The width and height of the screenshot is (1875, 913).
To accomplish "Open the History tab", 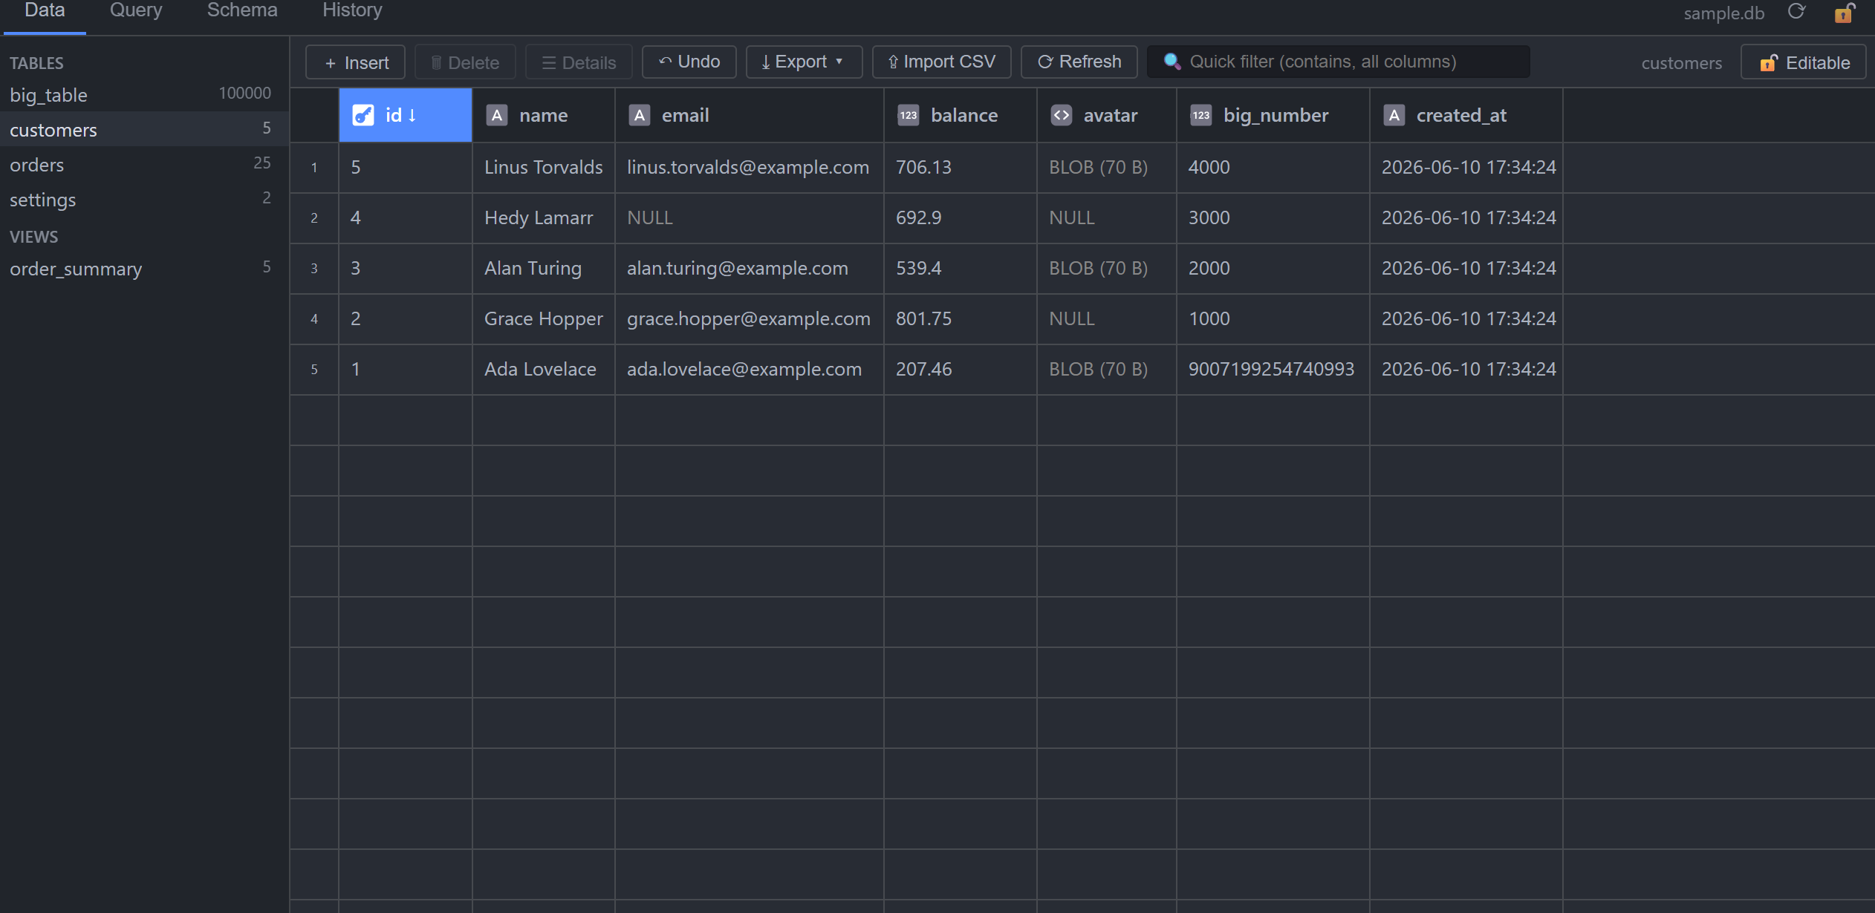I will pos(352,12).
